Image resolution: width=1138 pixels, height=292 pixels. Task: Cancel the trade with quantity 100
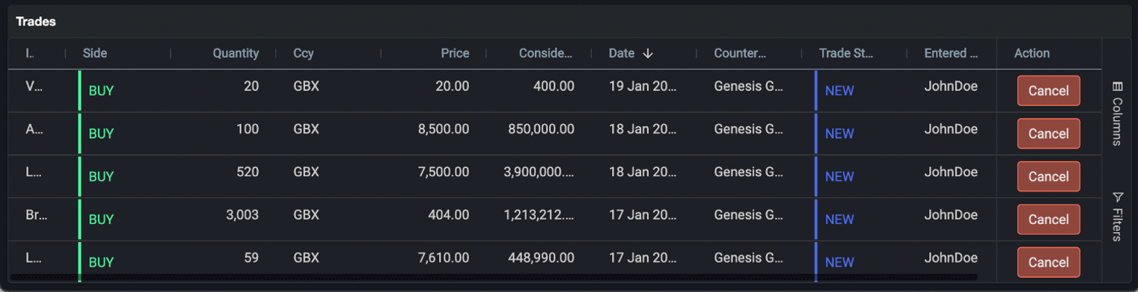(x=1048, y=134)
